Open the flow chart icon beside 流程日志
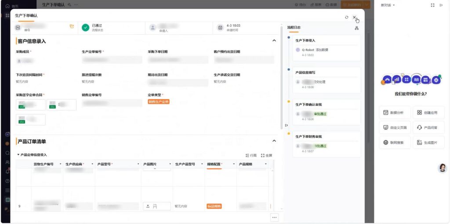This screenshot has width=450, height=224. [x=356, y=28]
